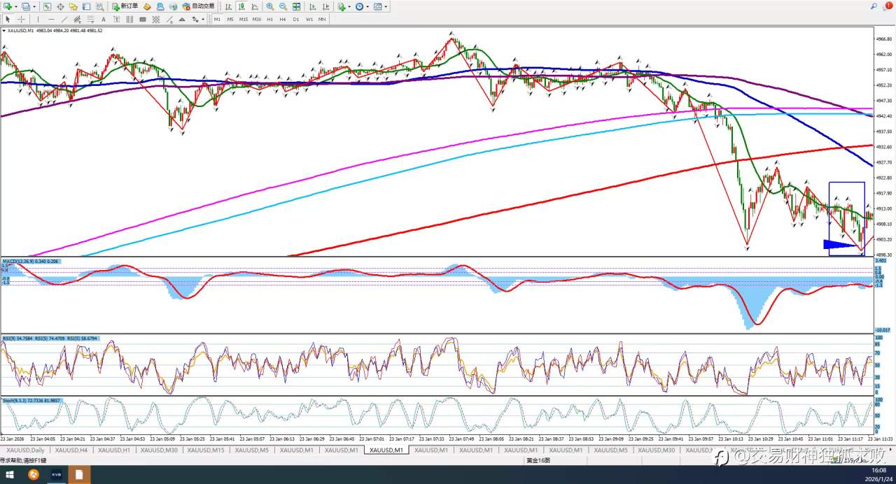The image size is (896, 484).
Task: Click the 新订单 New Order button
Action: coord(125,6)
